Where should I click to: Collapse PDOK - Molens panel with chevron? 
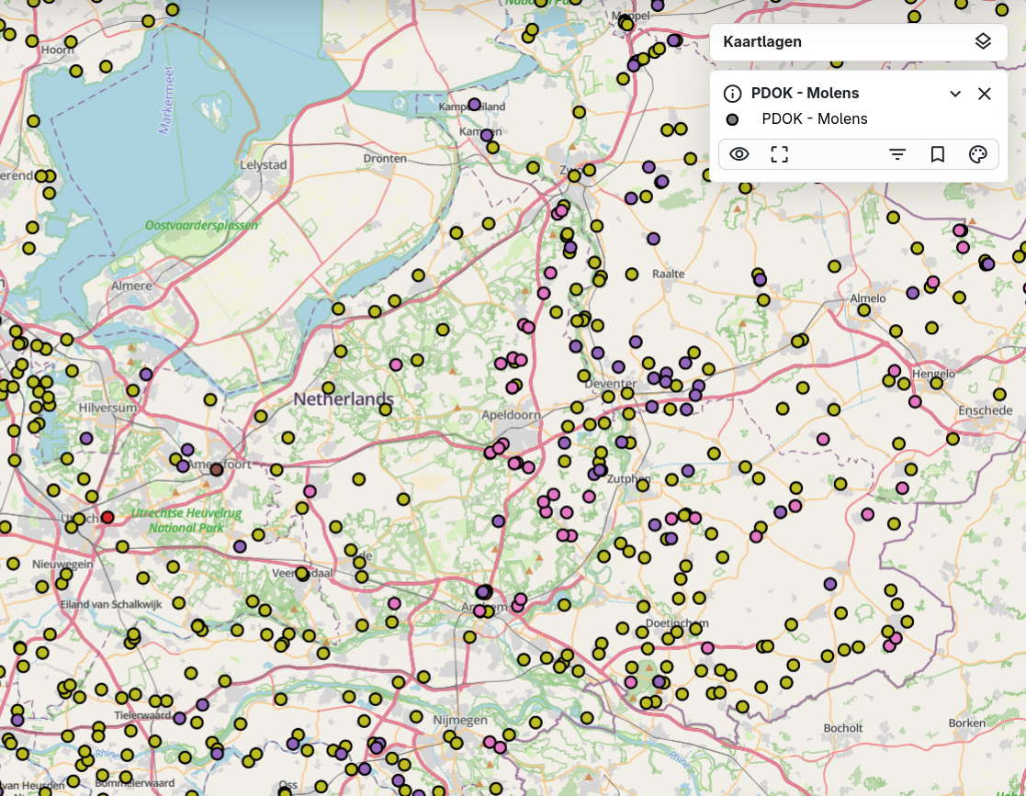coord(955,94)
